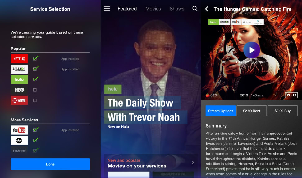The image size is (302, 178).
Task: Click the green Hulu logo in Service Selection
Action: (19, 79)
